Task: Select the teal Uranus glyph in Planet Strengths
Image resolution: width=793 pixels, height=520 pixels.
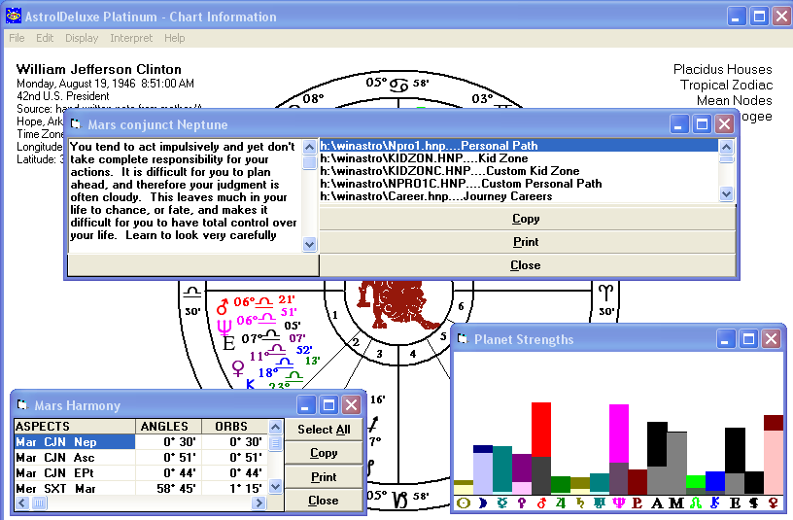Action: [600, 503]
